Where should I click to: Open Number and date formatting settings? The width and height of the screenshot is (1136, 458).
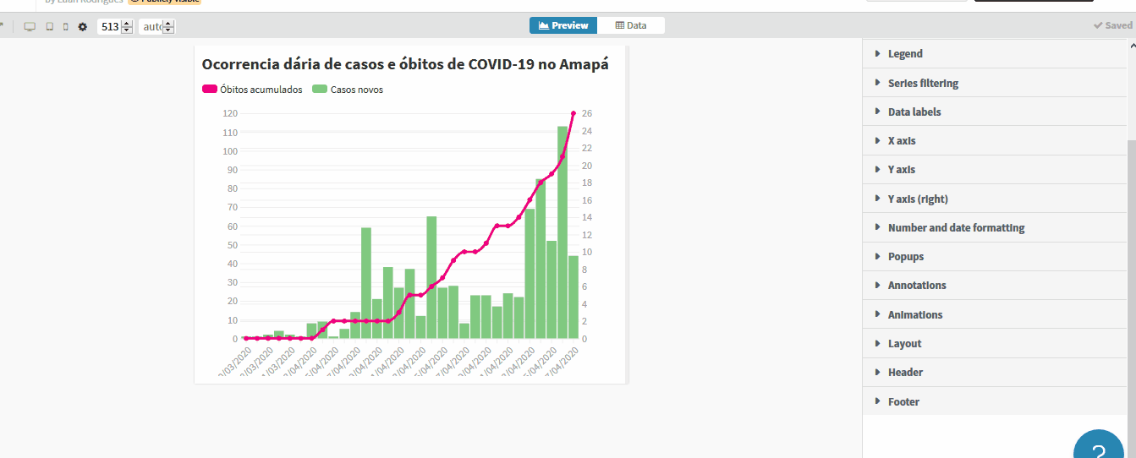tap(956, 228)
